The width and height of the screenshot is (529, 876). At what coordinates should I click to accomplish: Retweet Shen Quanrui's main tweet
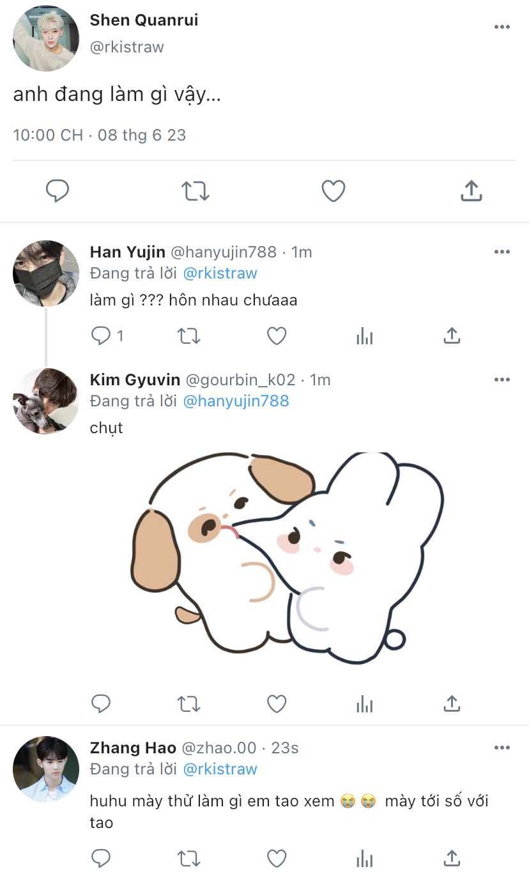coord(195,190)
